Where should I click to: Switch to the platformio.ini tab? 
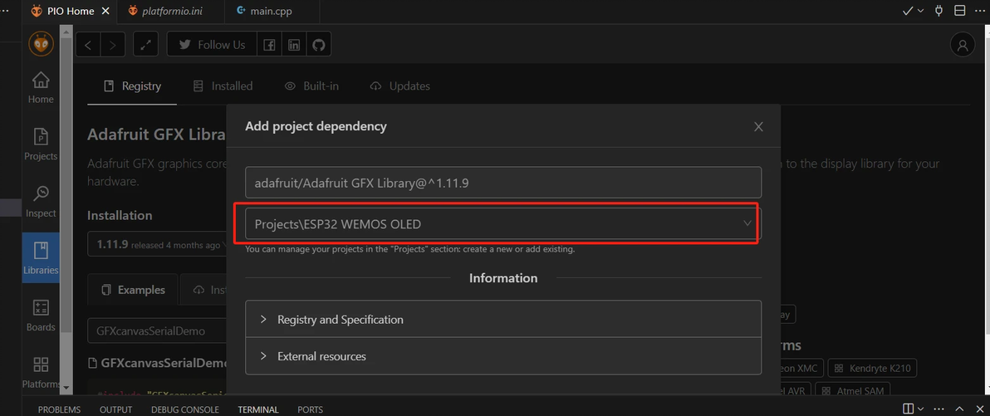click(x=169, y=12)
